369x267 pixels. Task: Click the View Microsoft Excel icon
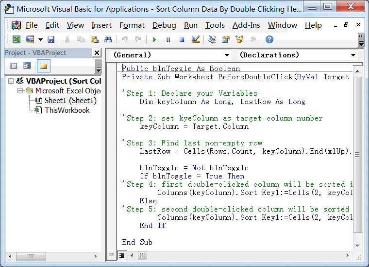16,39
